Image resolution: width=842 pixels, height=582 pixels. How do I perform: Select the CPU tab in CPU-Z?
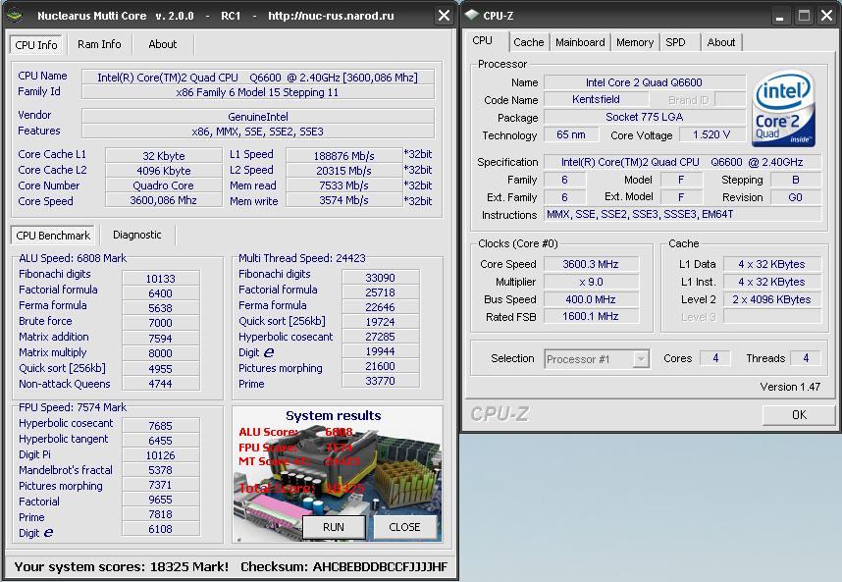point(482,41)
